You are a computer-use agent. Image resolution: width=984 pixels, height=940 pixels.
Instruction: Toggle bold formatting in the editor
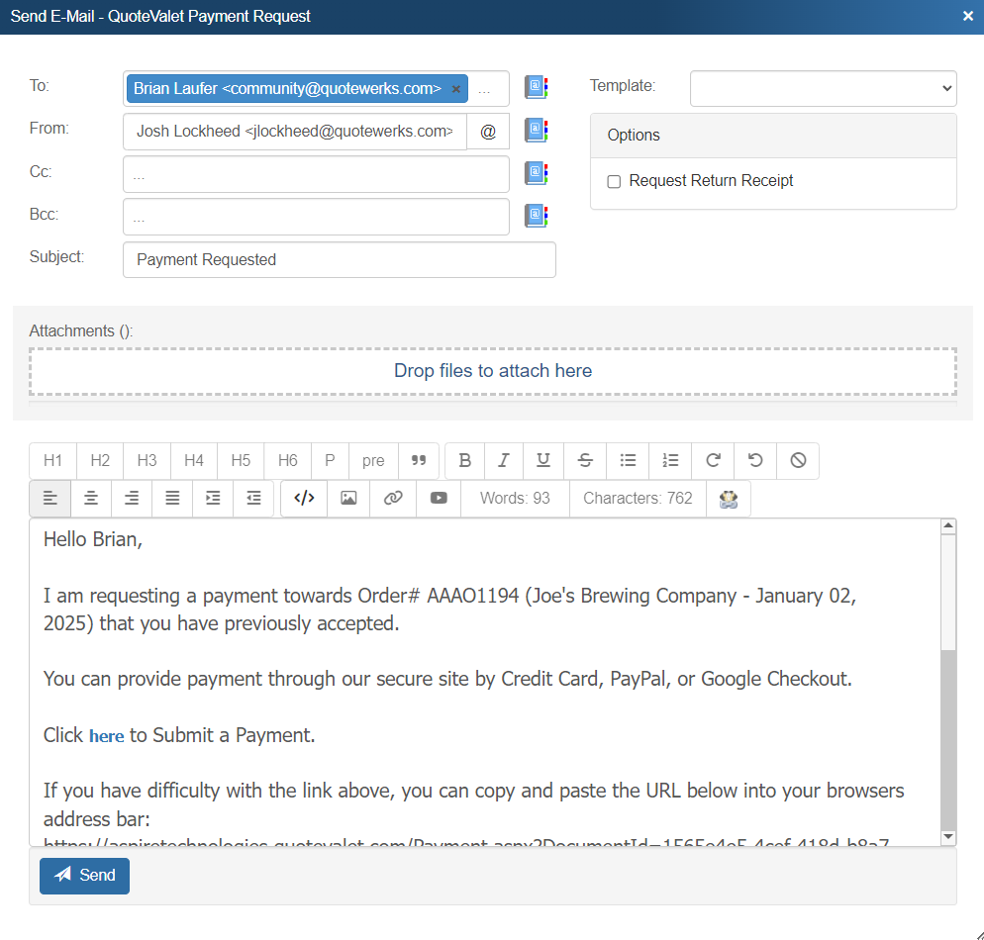(465, 460)
